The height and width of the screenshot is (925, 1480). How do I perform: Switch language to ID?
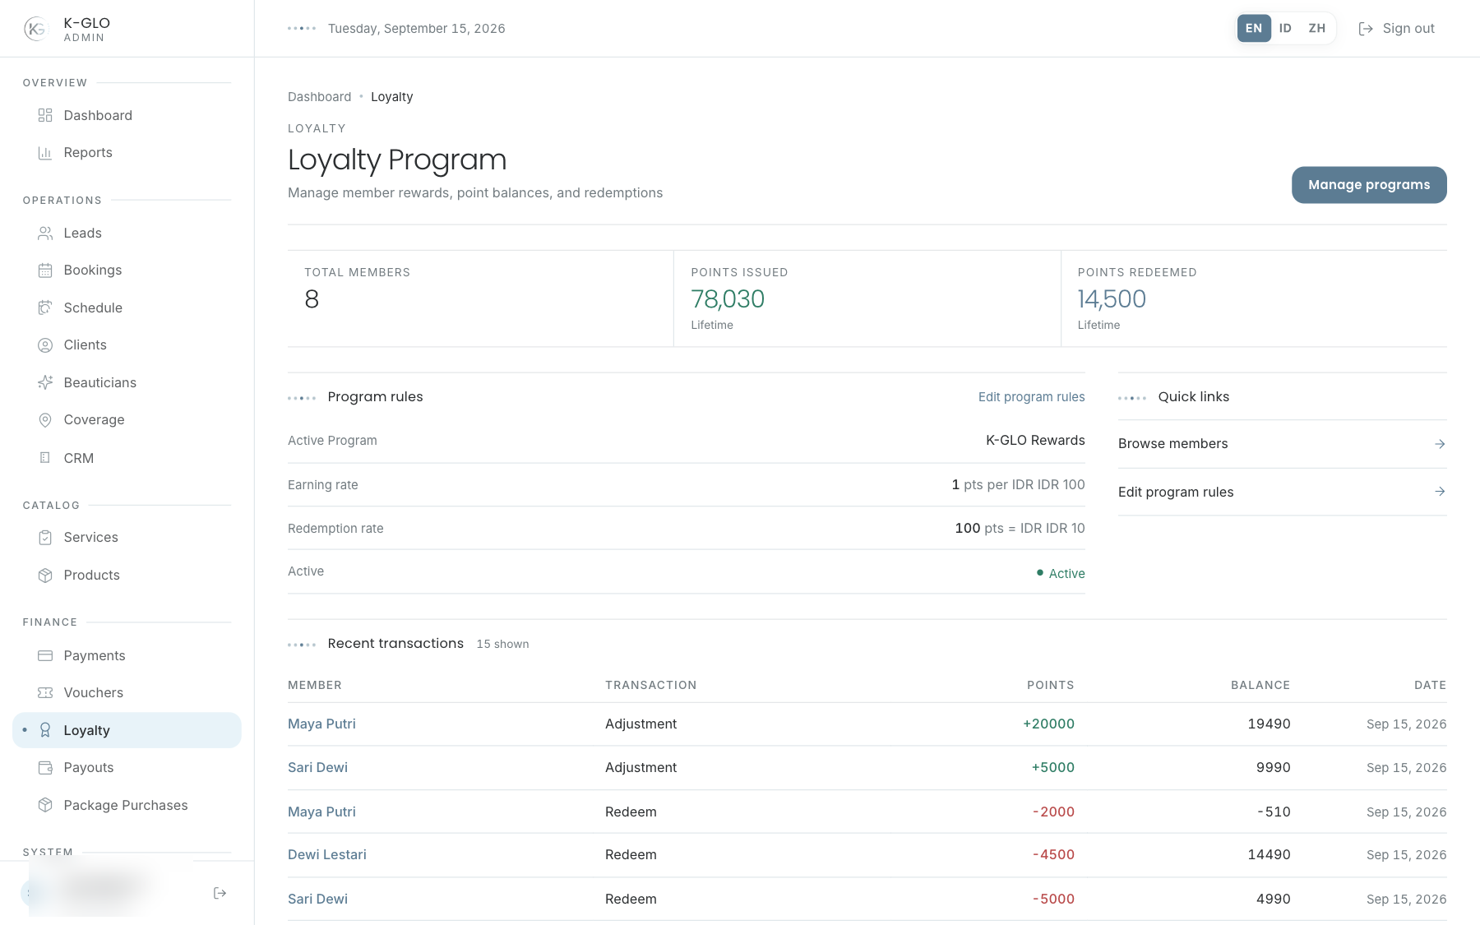pos(1285,28)
